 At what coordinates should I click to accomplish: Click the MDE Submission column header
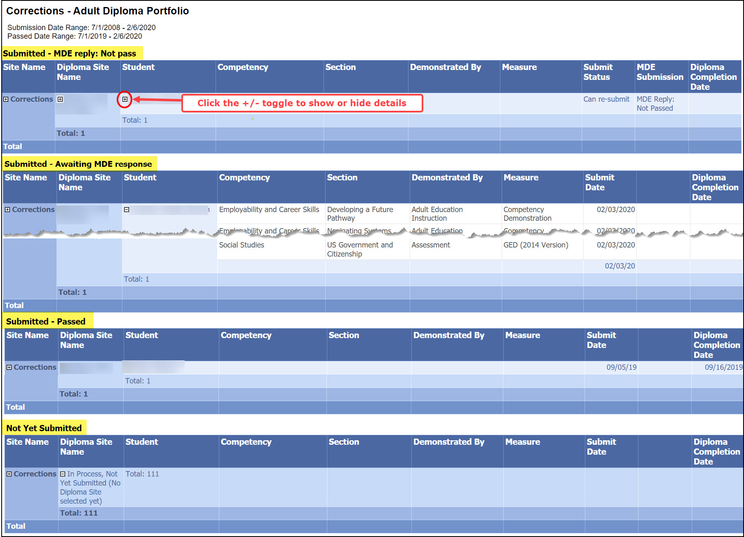tap(660, 72)
